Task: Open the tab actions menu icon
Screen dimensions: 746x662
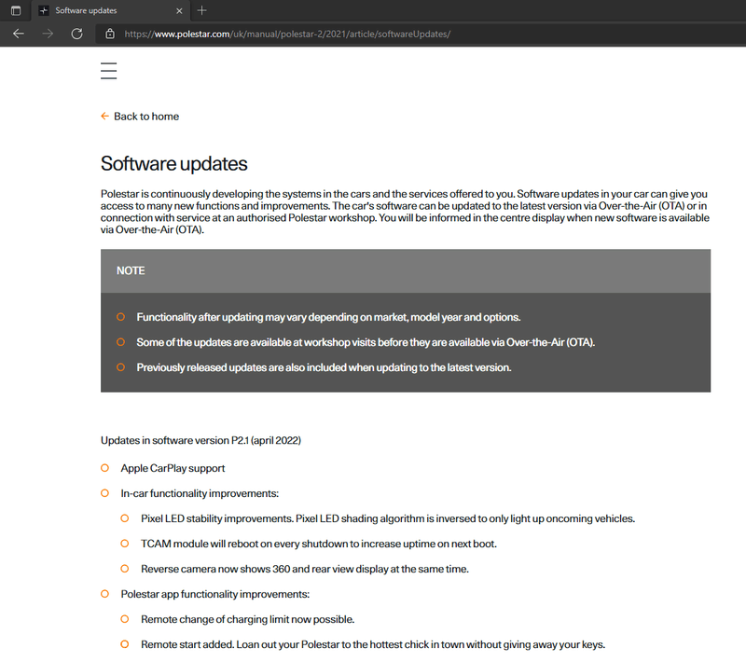Action: point(16,10)
